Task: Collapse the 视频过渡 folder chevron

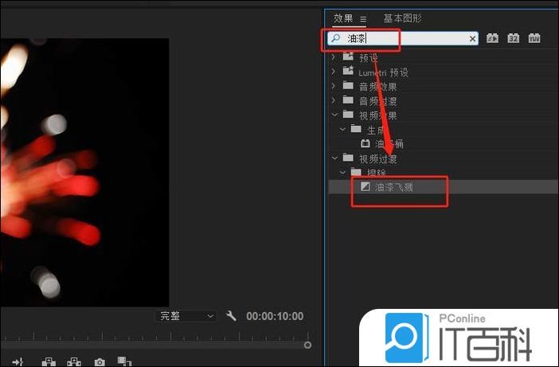Action: pos(334,158)
